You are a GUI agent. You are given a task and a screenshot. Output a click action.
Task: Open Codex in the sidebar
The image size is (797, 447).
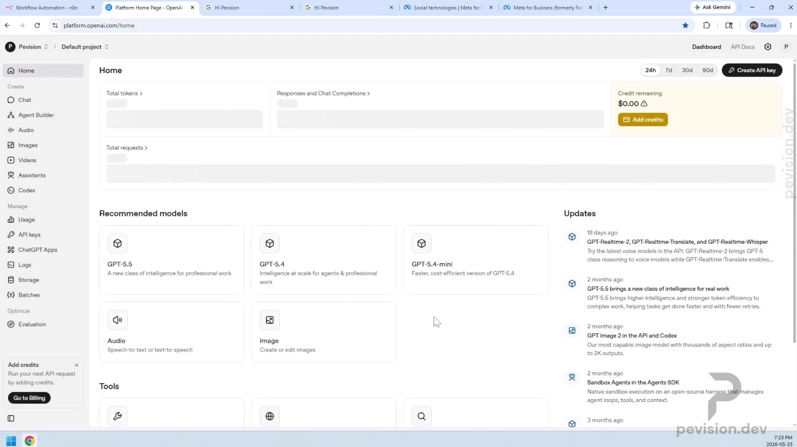(43, 190)
